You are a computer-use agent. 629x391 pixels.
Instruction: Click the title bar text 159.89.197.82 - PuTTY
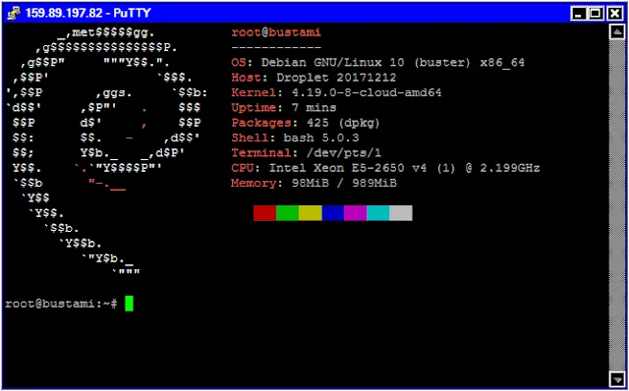[x=87, y=13]
